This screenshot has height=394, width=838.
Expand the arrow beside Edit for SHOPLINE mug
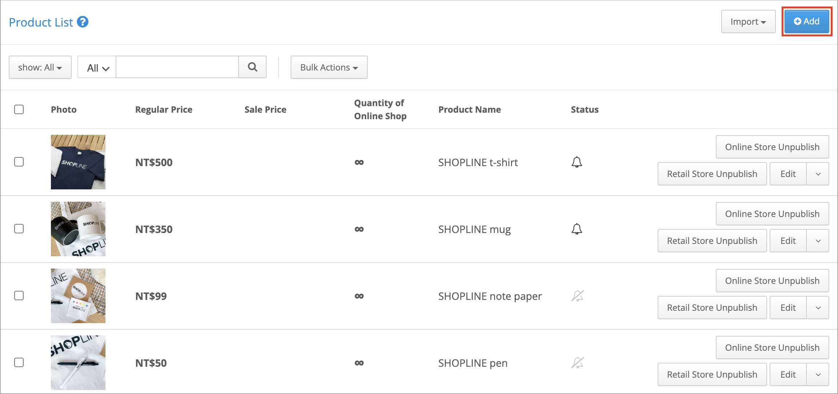[x=818, y=241]
